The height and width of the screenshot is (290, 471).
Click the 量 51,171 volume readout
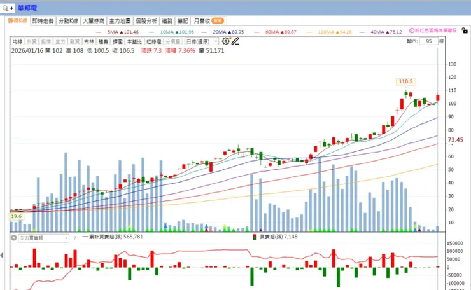(x=211, y=51)
